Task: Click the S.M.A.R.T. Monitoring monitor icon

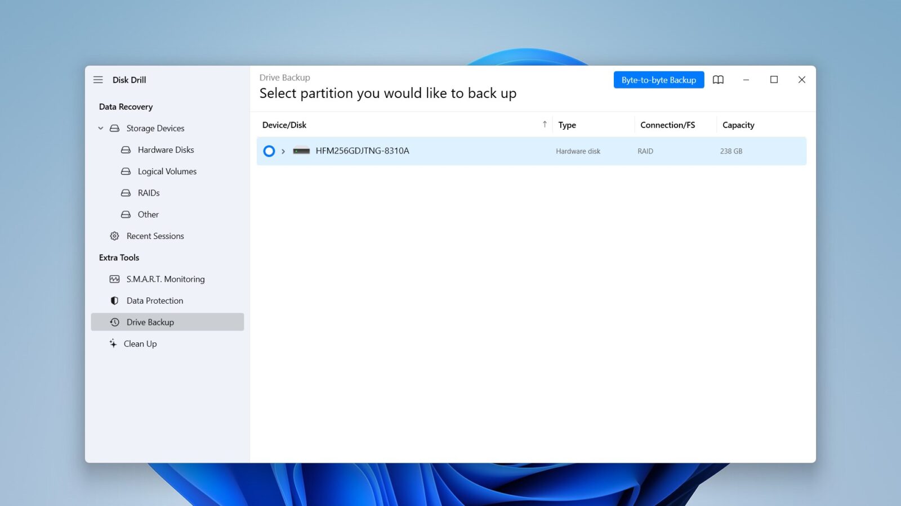Action: tap(114, 279)
